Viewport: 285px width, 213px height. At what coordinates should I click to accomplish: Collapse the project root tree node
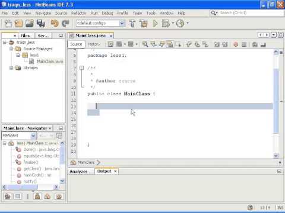tap(5, 42)
